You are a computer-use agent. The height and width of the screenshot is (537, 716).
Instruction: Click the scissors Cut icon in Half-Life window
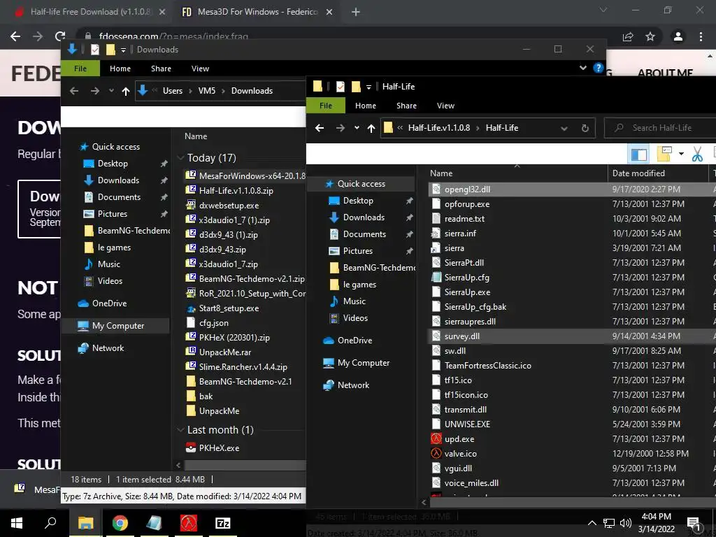(x=697, y=155)
